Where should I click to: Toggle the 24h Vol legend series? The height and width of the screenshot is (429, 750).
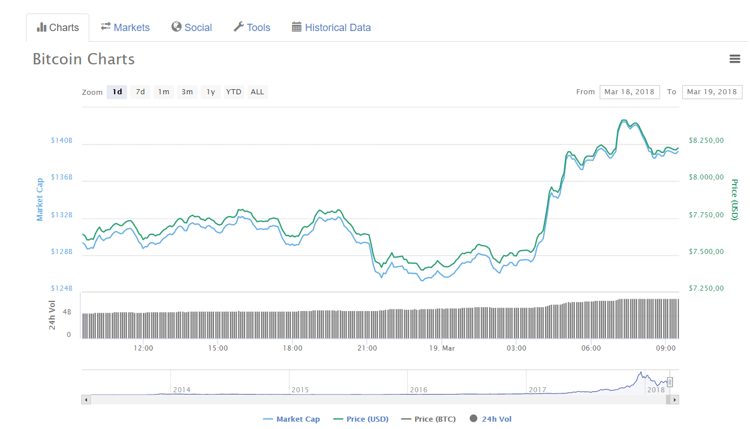coord(491,419)
